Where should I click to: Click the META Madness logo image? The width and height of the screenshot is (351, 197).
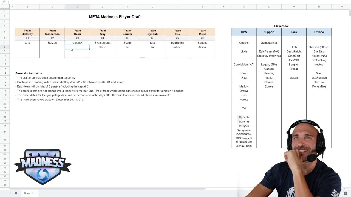43,167
